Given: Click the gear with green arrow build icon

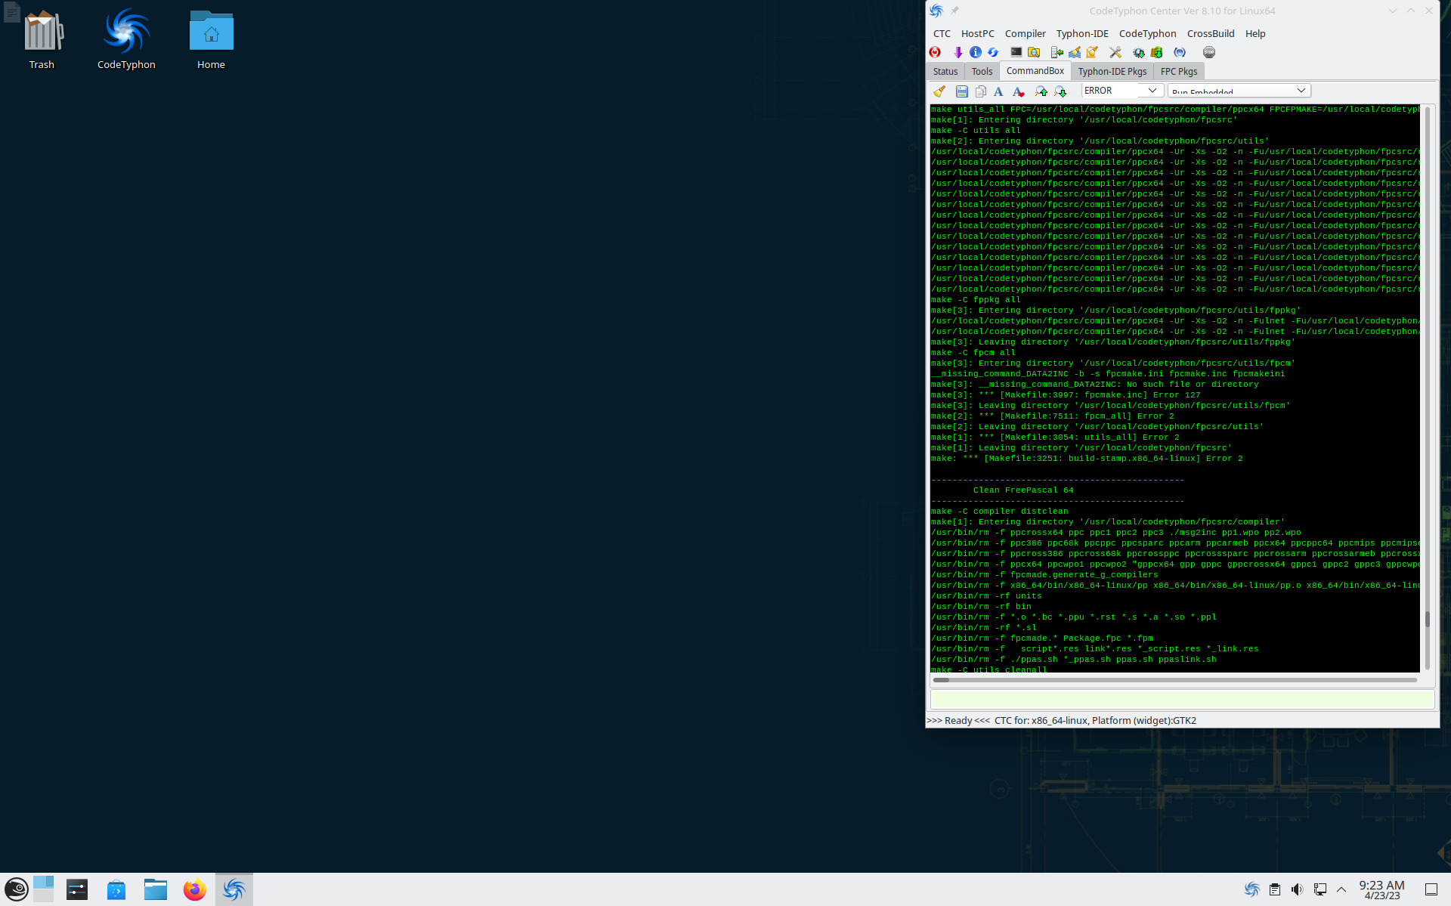Looking at the screenshot, I should point(1139,52).
